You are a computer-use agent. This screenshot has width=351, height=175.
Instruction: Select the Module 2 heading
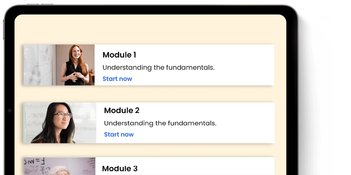122,111
